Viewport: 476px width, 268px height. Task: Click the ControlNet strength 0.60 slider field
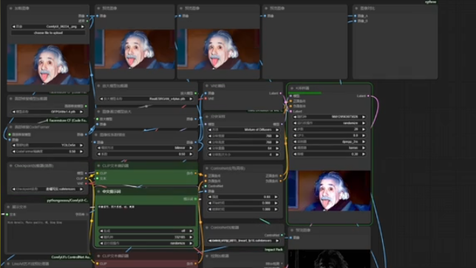click(243, 197)
